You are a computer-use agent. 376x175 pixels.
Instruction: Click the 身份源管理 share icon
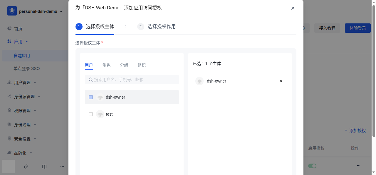9,97
